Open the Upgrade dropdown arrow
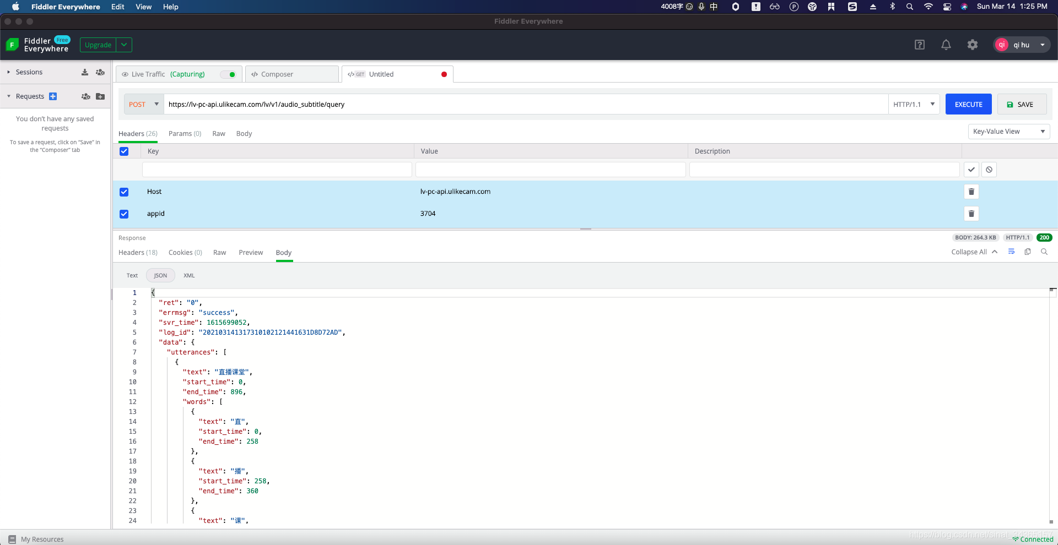This screenshot has width=1058, height=545. point(124,45)
